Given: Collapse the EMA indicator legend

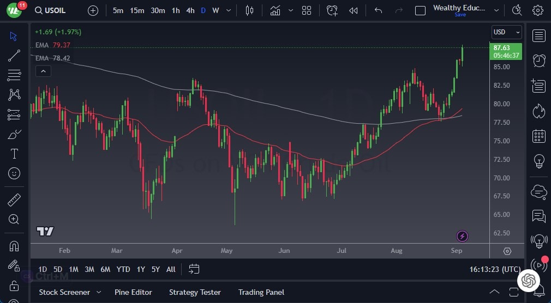Looking at the screenshot, I should point(43,71).
